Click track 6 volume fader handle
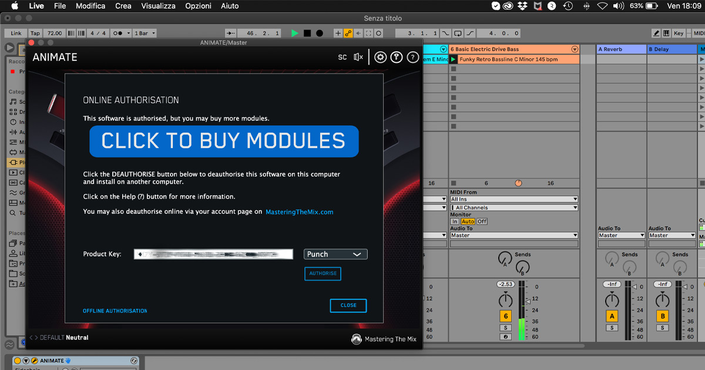The height and width of the screenshot is (370, 705). pyautogui.click(x=528, y=301)
